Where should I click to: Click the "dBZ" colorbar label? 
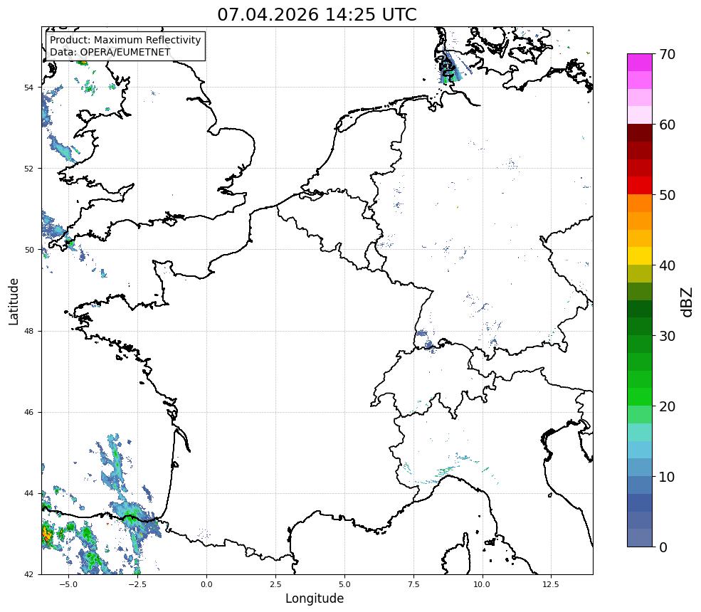(687, 302)
